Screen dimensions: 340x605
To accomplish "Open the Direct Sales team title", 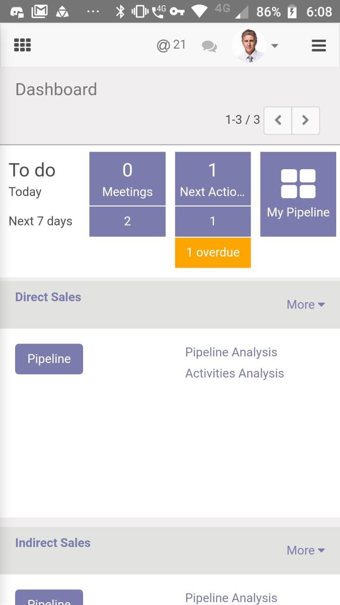I will (x=48, y=297).
